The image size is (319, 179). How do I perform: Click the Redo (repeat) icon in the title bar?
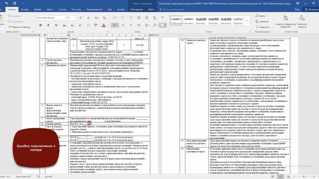point(14,3)
